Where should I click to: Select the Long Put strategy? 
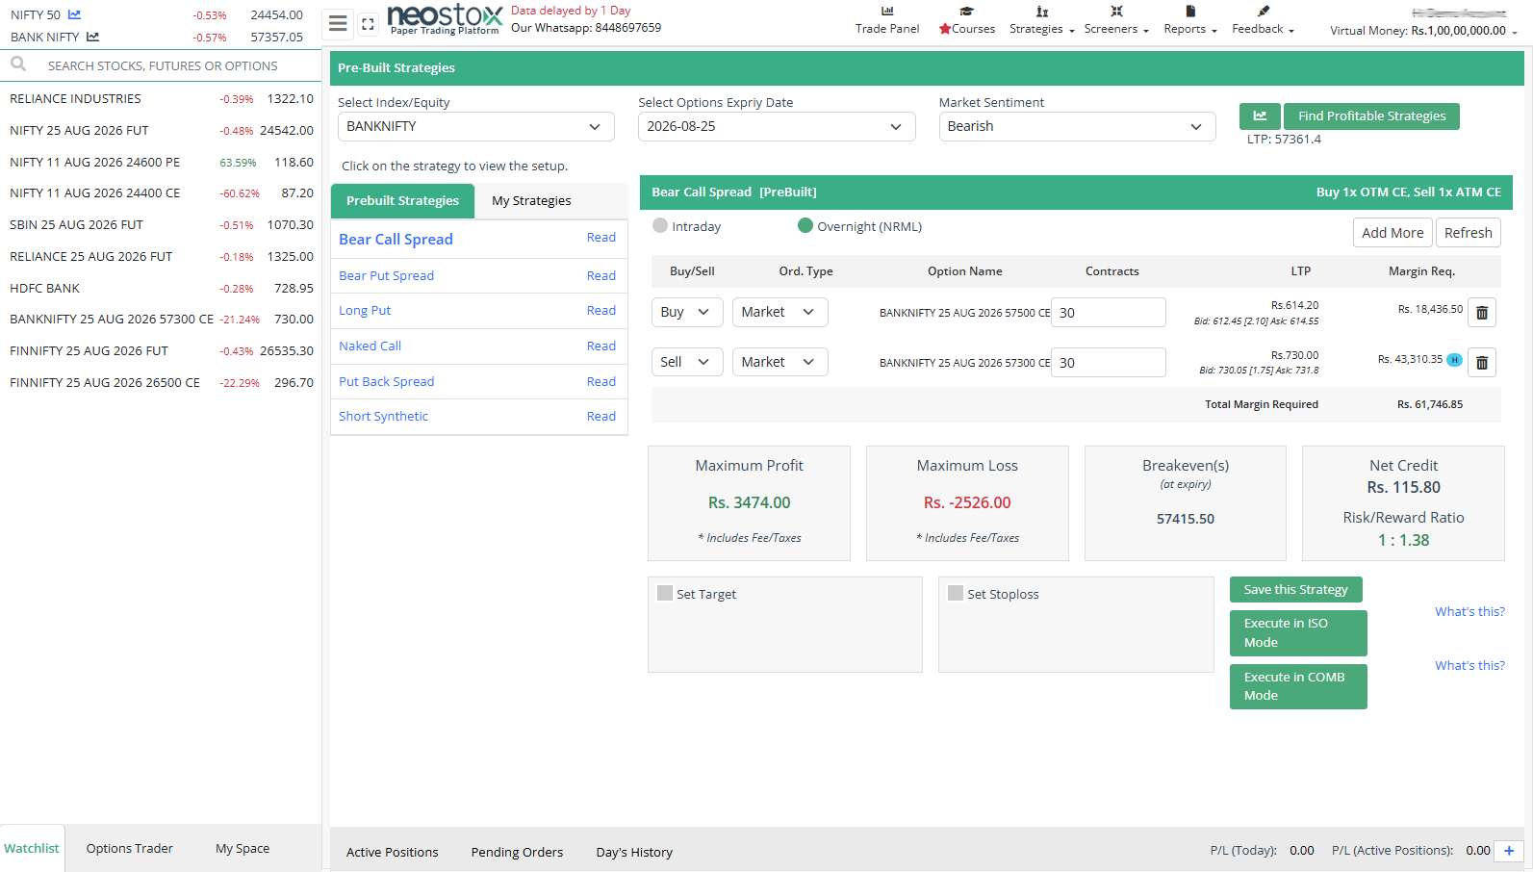click(365, 310)
